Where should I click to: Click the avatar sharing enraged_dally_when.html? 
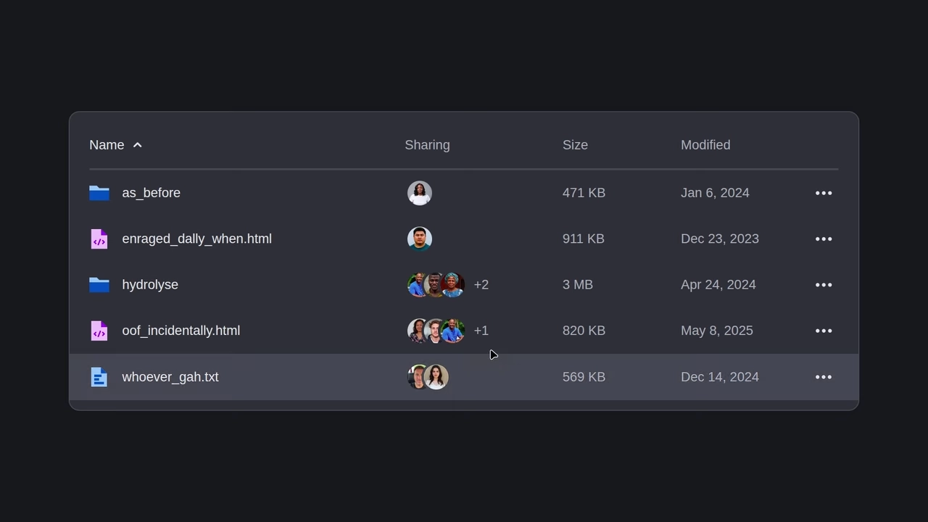pyautogui.click(x=420, y=239)
